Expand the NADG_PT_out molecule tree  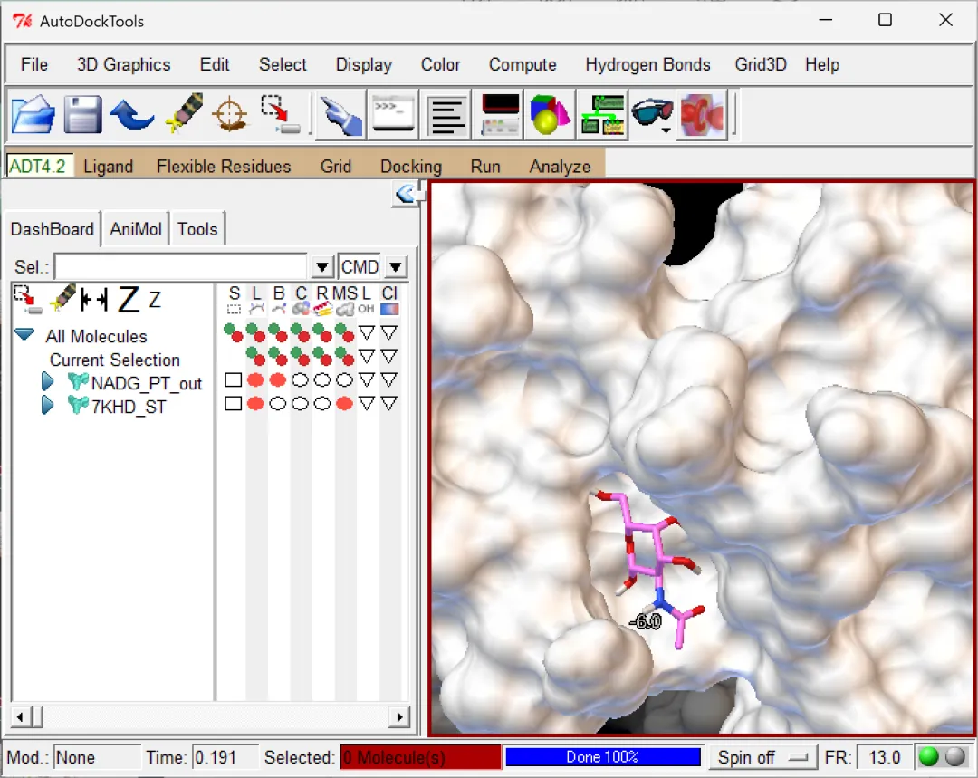coord(47,380)
